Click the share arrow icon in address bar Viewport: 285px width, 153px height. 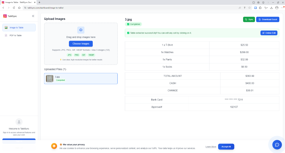pos(240,8)
